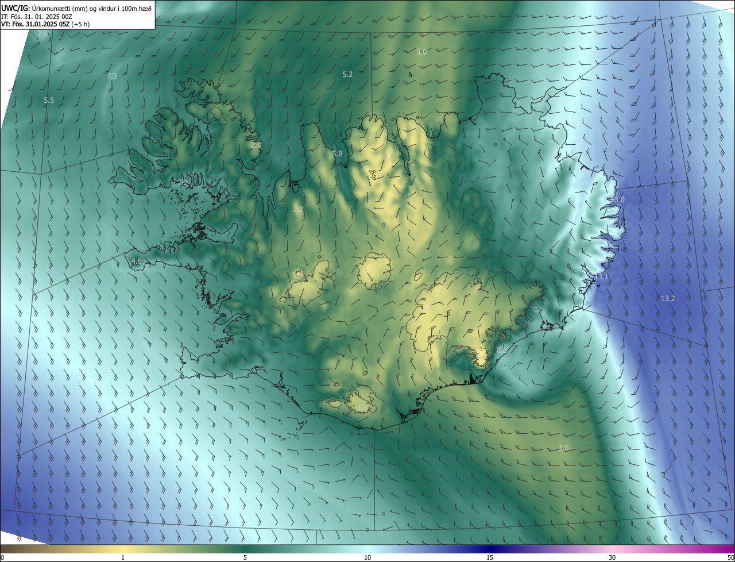This screenshot has width=735, height=562.
Task: Click the 5.8 value label
Action: [337, 153]
